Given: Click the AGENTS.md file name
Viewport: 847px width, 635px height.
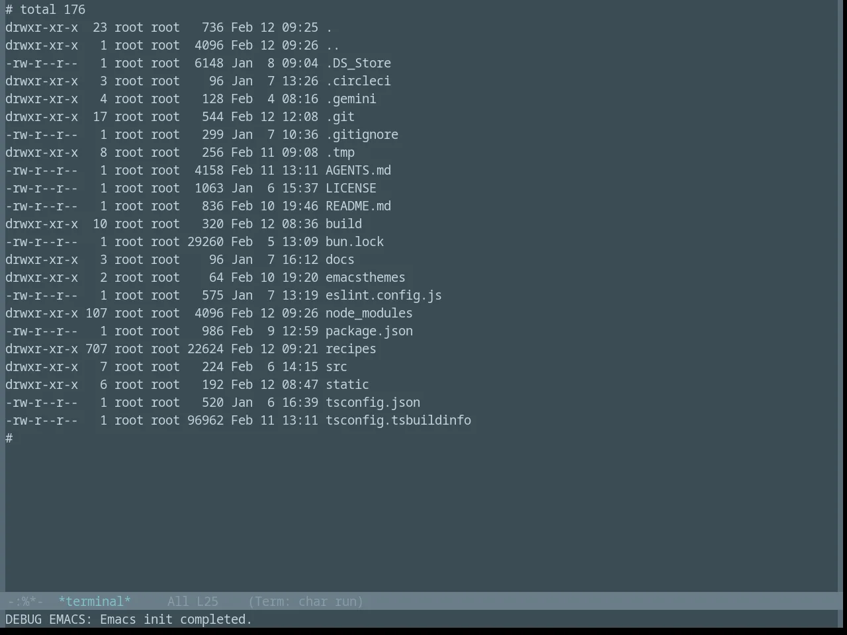Looking at the screenshot, I should pyautogui.click(x=358, y=171).
